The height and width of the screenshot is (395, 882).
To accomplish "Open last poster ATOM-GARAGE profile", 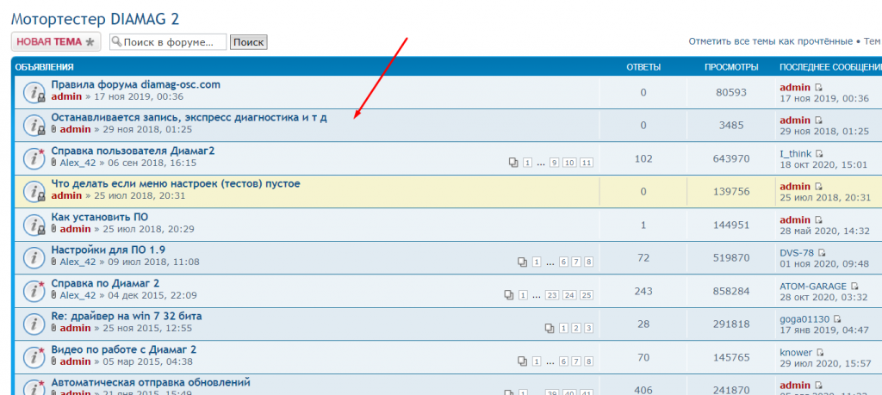I will (x=813, y=287).
